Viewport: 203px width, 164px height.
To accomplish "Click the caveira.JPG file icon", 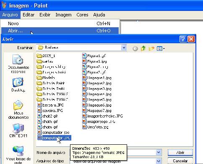I will tap(40, 110).
